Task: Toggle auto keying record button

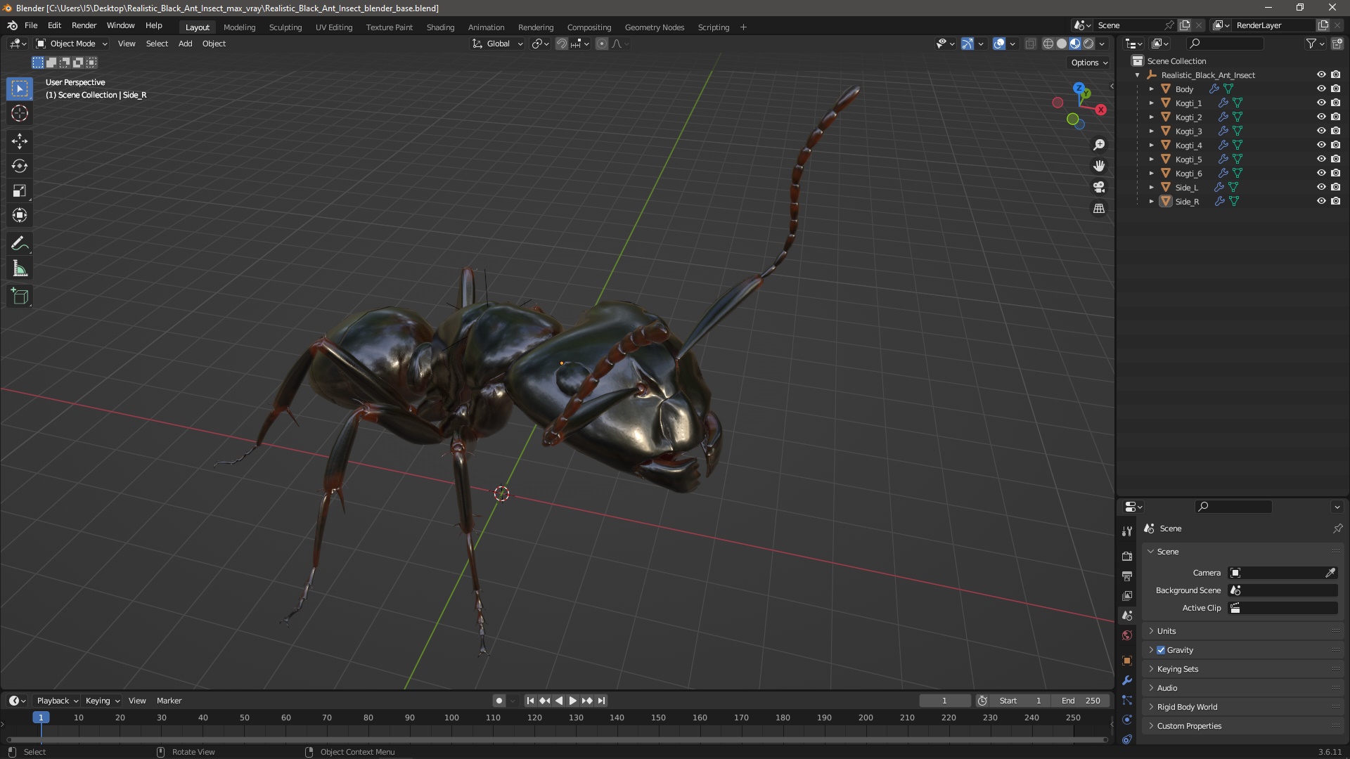Action: pos(499,701)
